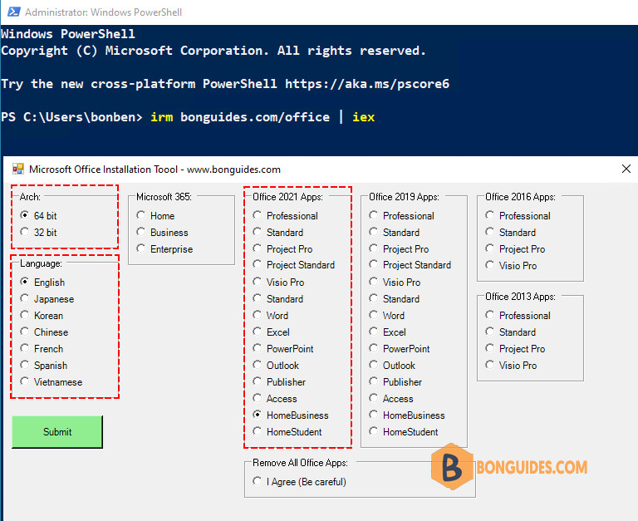Click the irm bonguides.com/office command text
Image resolution: width=638 pixels, height=521 pixels.
(240, 117)
